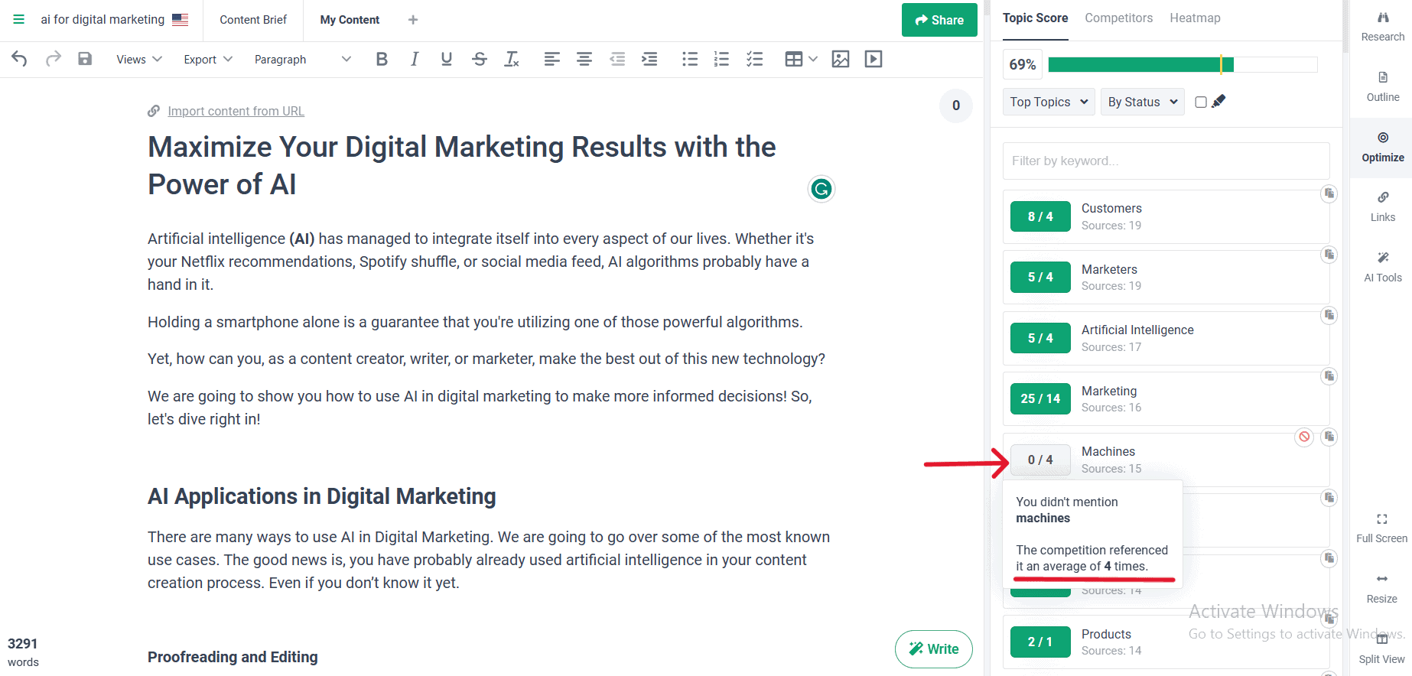Open AI Tools in sidebar
Screen dimensions: 1412x676
pos(1383,268)
